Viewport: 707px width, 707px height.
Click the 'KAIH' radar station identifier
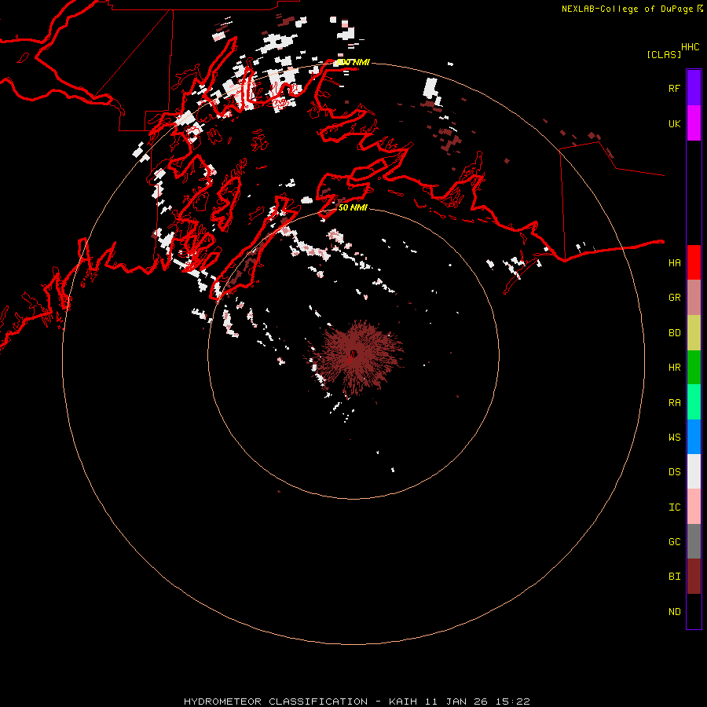(x=403, y=702)
